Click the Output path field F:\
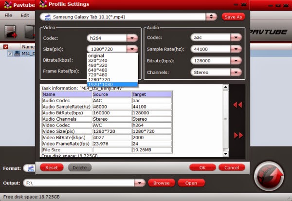292x201 pixels. pyautogui.click(x=78, y=183)
